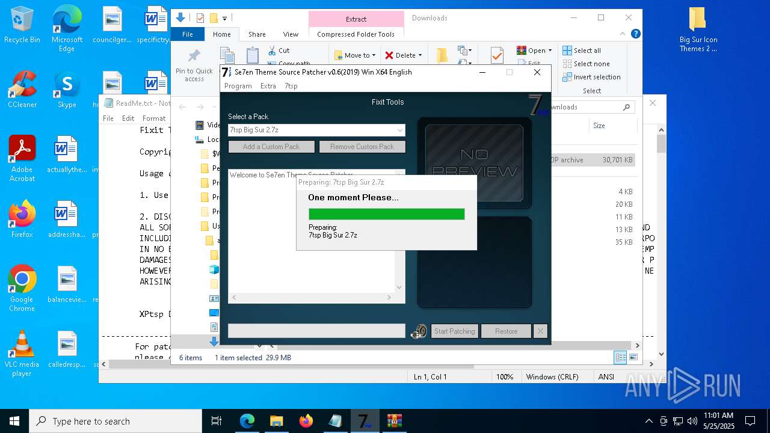Open the Big Sur Icon Themes folder on desktop
Image resolution: width=770 pixels, height=433 pixels.
coord(698,30)
